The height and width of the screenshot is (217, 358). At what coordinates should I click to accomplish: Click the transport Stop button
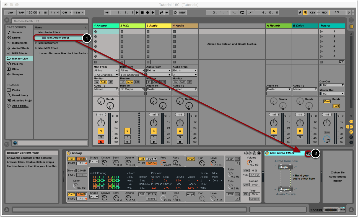pos(142,13)
